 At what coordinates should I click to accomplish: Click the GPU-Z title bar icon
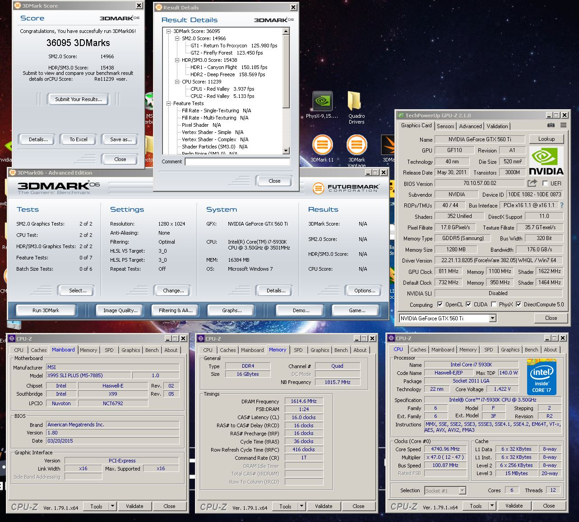click(x=400, y=115)
